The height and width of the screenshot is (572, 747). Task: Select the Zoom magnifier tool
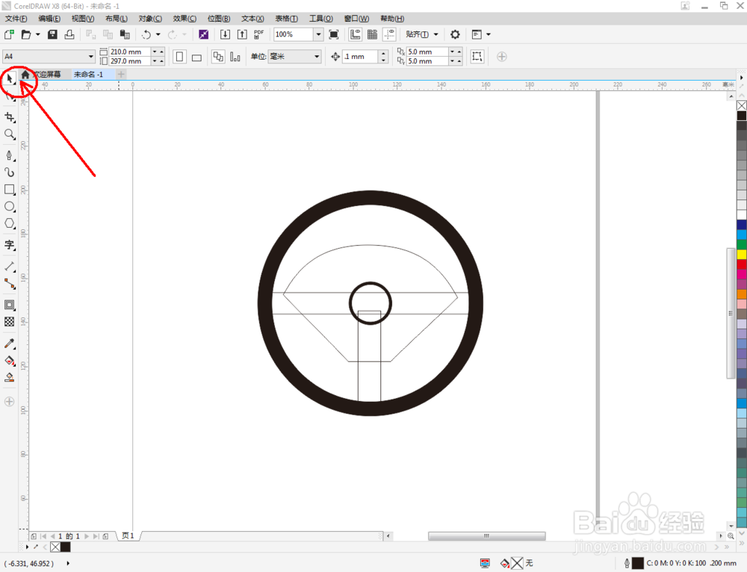pos(10,134)
